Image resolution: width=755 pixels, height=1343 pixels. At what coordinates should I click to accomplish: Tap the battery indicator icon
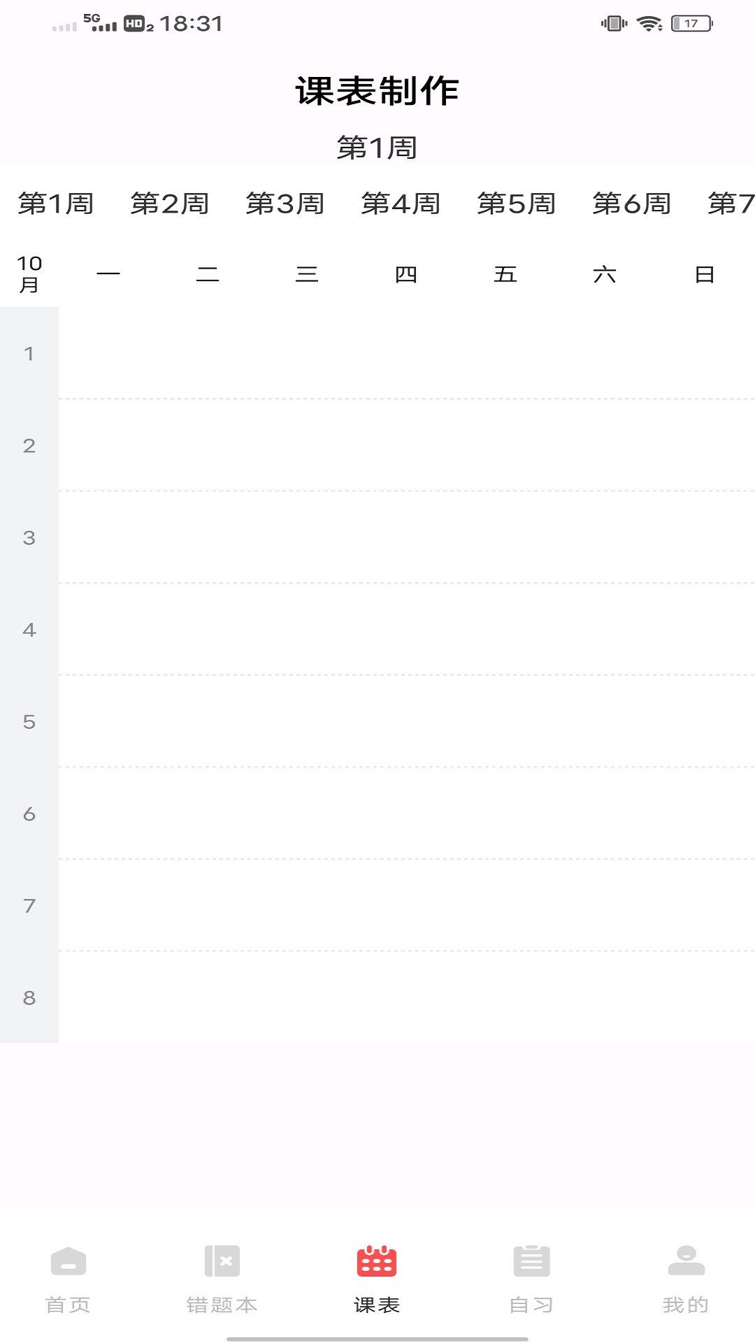pyautogui.click(x=692, y=24)
